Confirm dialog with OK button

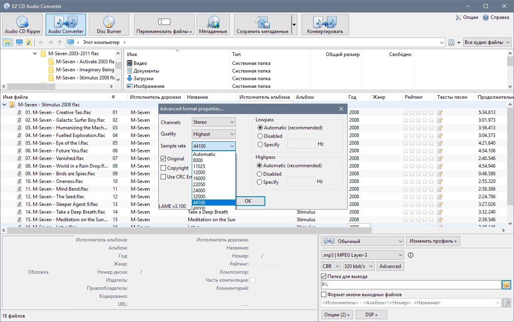coord(248,201)
